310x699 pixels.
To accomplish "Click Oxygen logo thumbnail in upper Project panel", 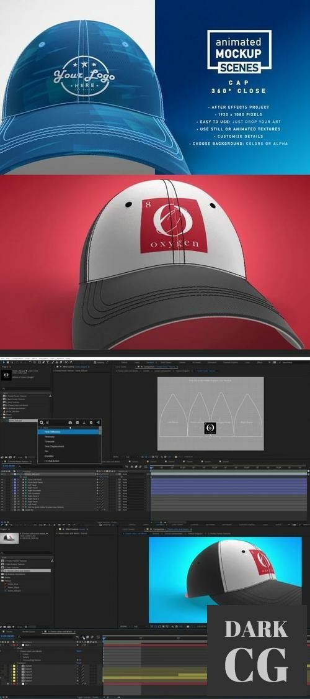I will point(6,375).
